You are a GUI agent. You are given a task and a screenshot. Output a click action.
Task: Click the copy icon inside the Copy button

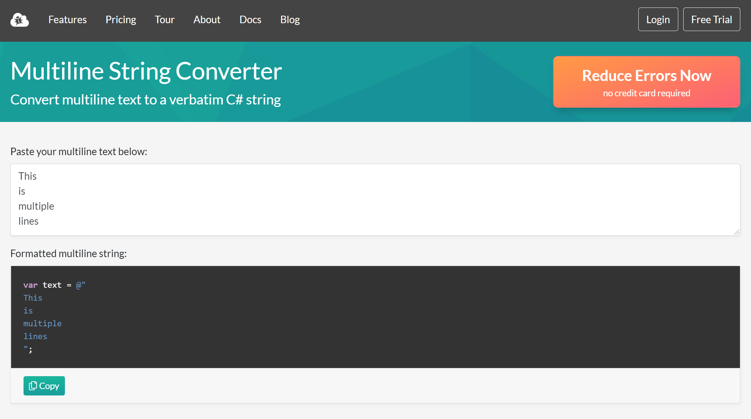tap(33, 385)
